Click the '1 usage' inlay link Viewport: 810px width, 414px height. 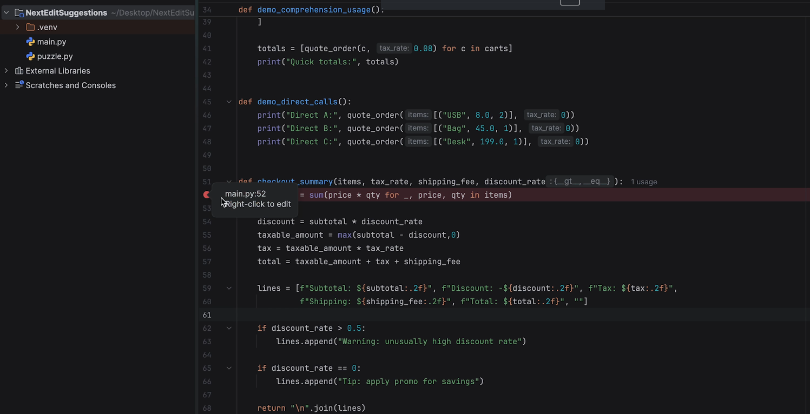pos(644,182)
